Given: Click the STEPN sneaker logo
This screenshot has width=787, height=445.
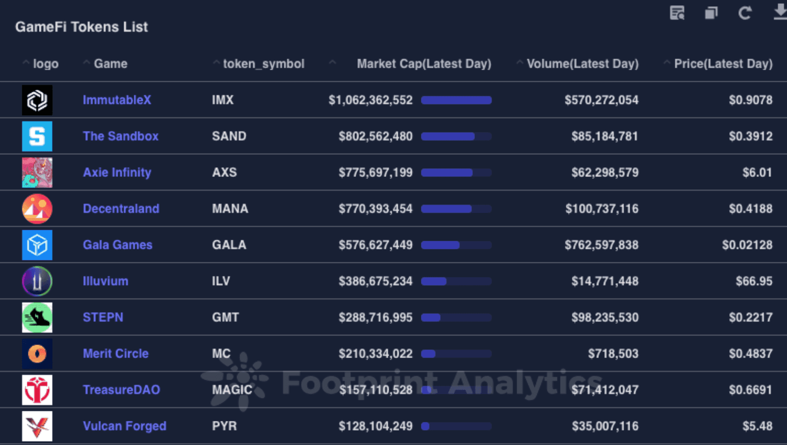Looking at the screenshot, I should click(x=37, y=318).
